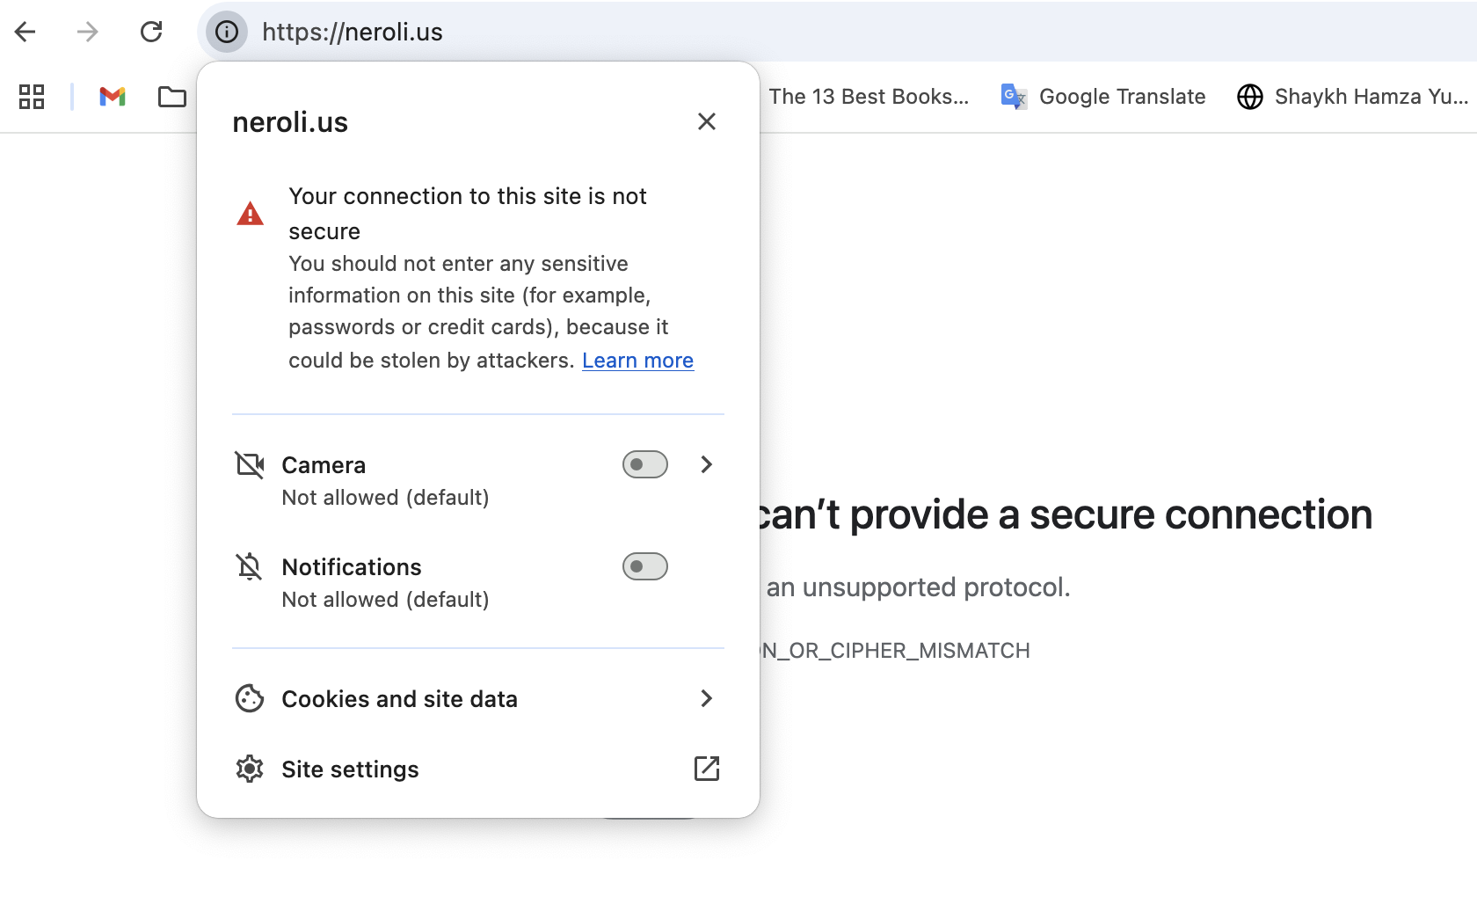Click the red insecure connection warning triangle
Image resolution: width=1477 pixels, height=897 pixels.
(250, 212)
